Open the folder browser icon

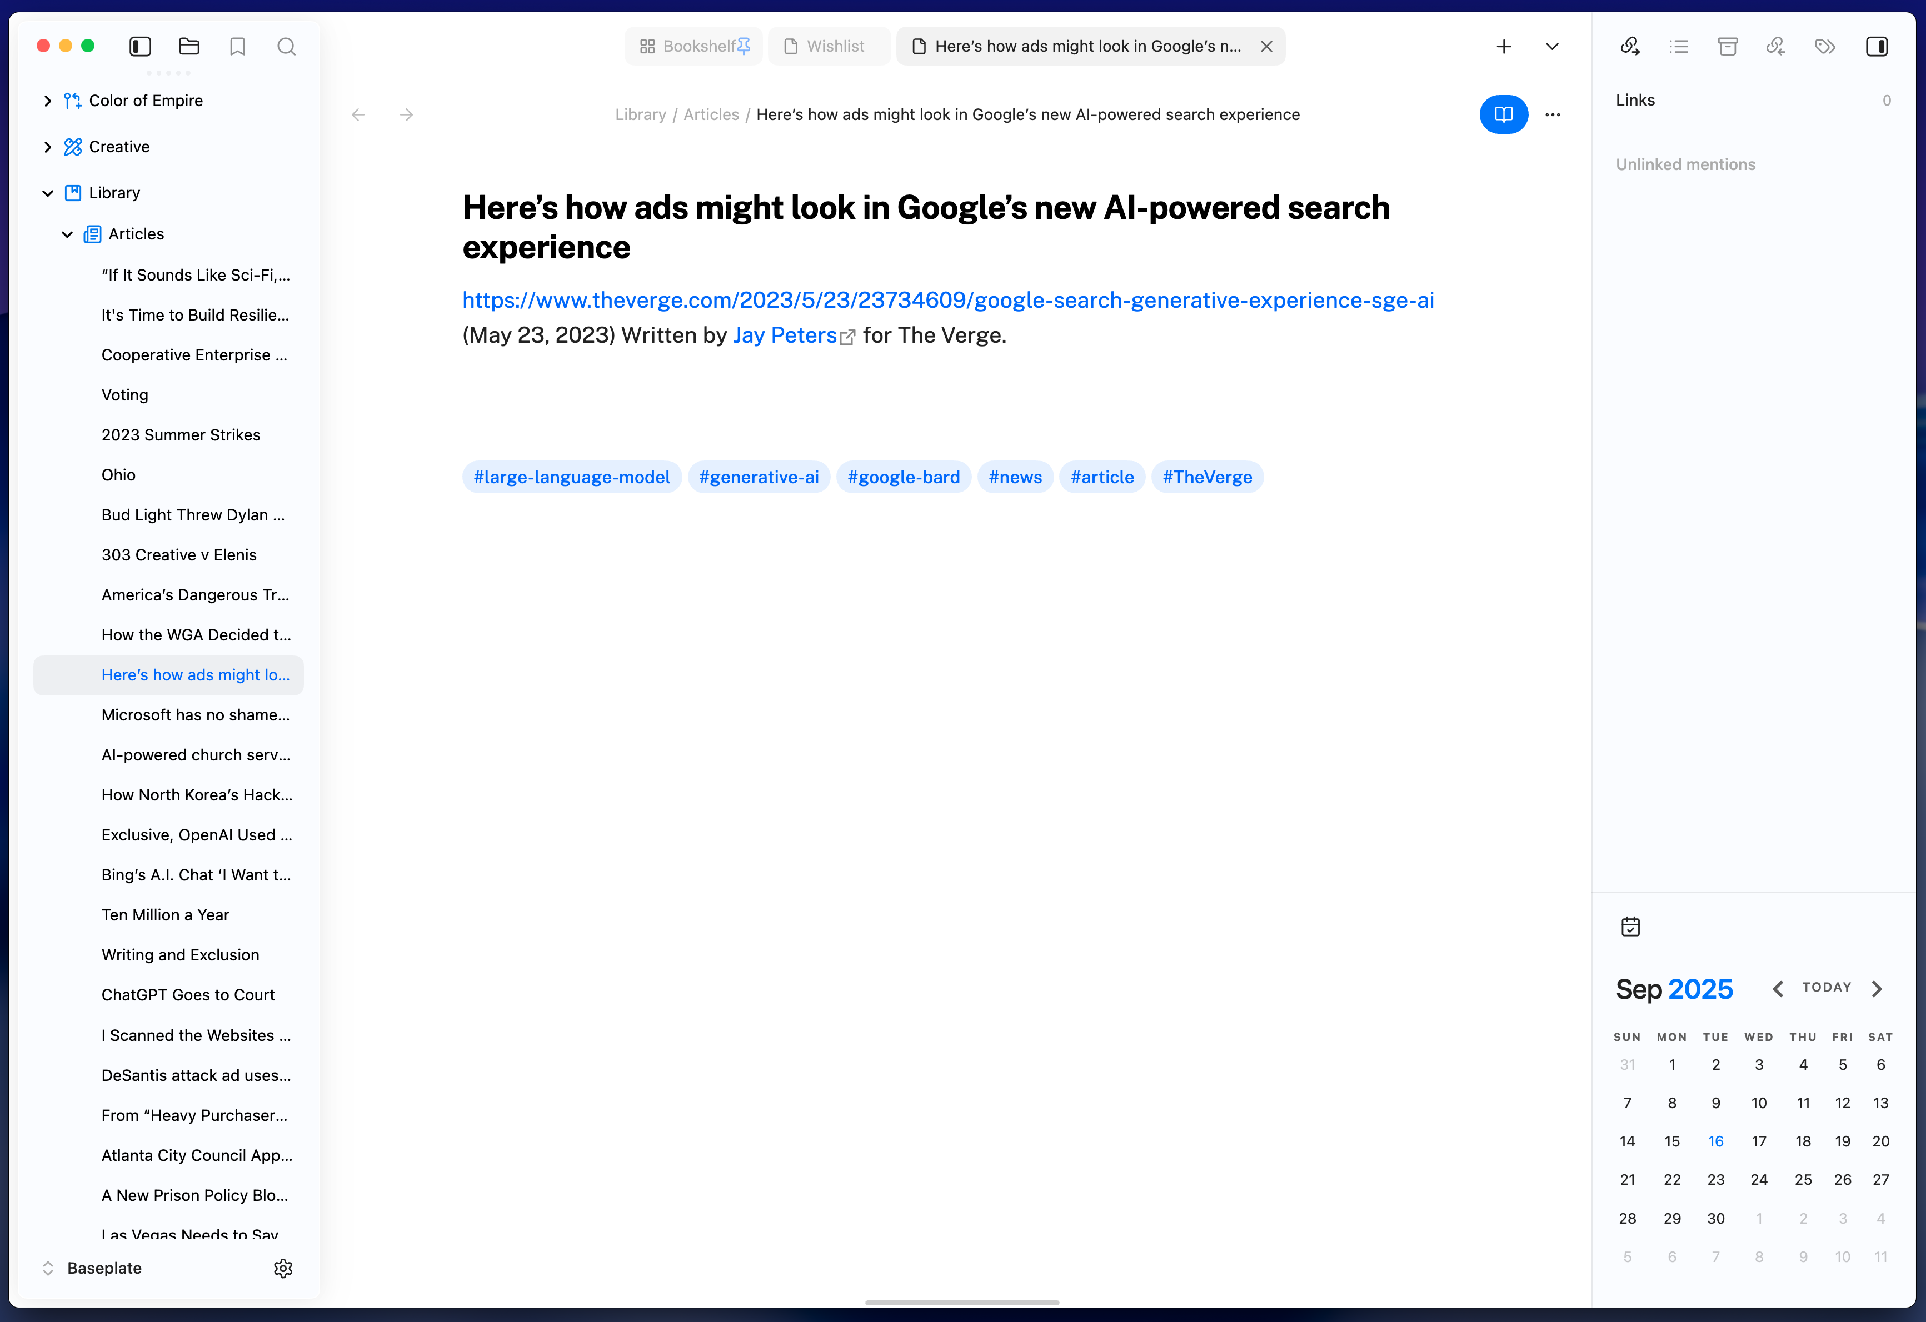pos(189,47)
